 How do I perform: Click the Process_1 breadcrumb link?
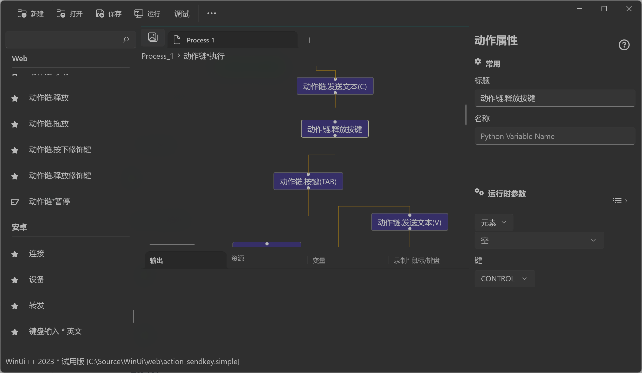click(x=157, y=56)
